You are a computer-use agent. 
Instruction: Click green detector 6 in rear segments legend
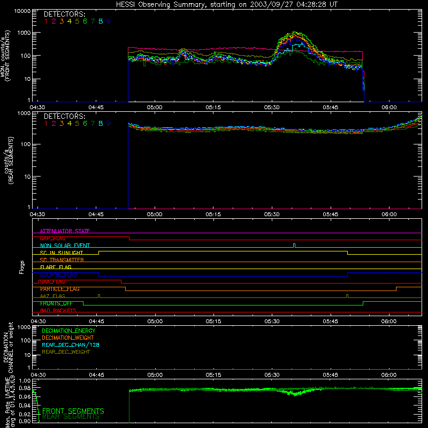85,124
